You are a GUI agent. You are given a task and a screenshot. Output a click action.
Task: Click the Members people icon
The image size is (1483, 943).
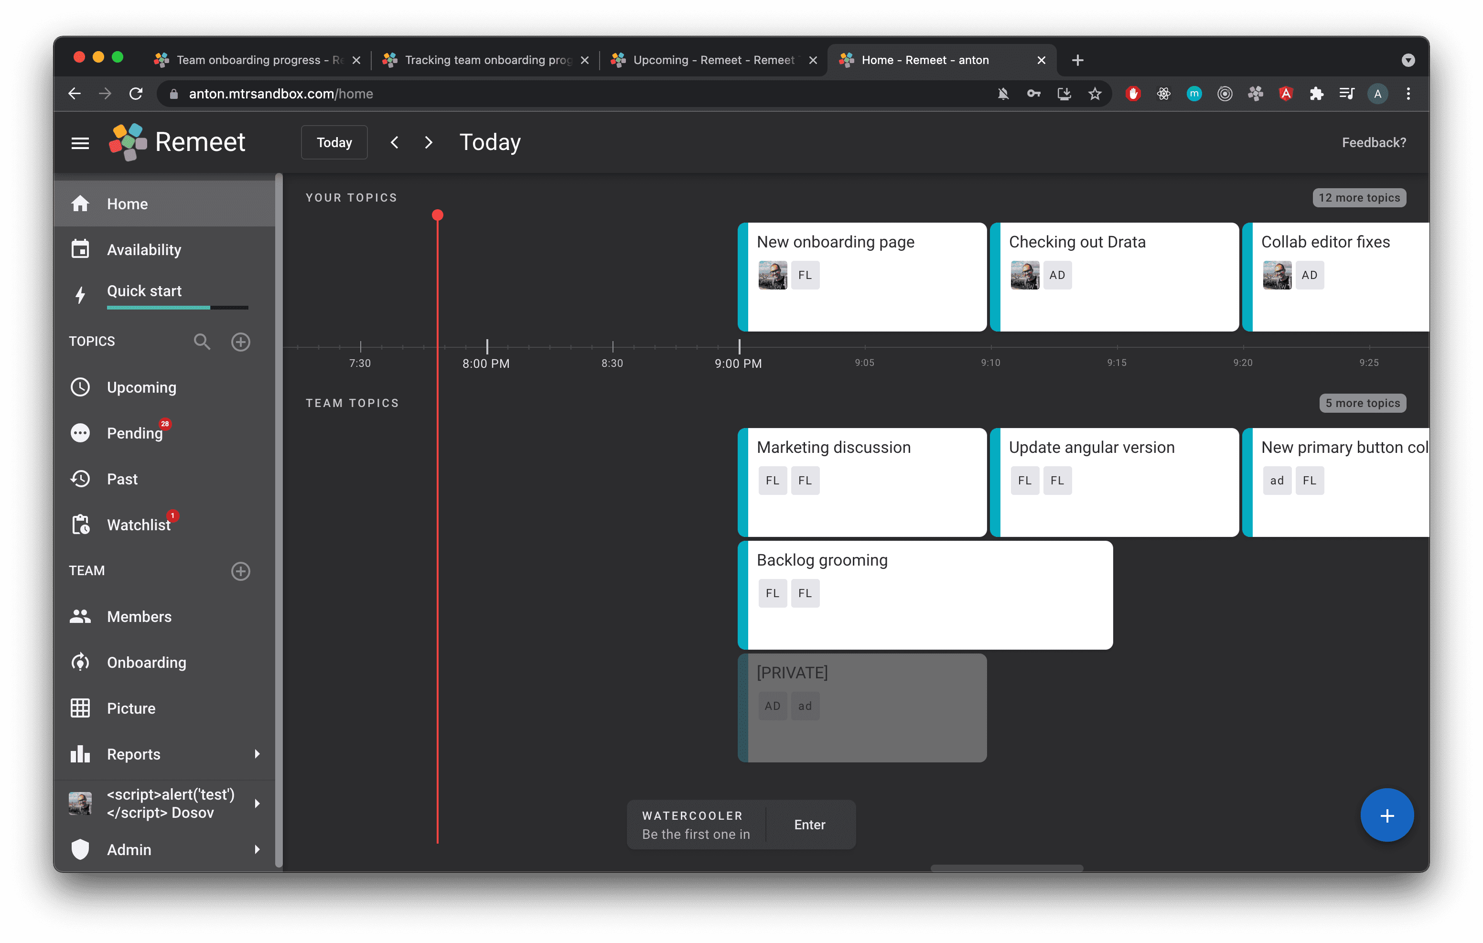point(81,617)
